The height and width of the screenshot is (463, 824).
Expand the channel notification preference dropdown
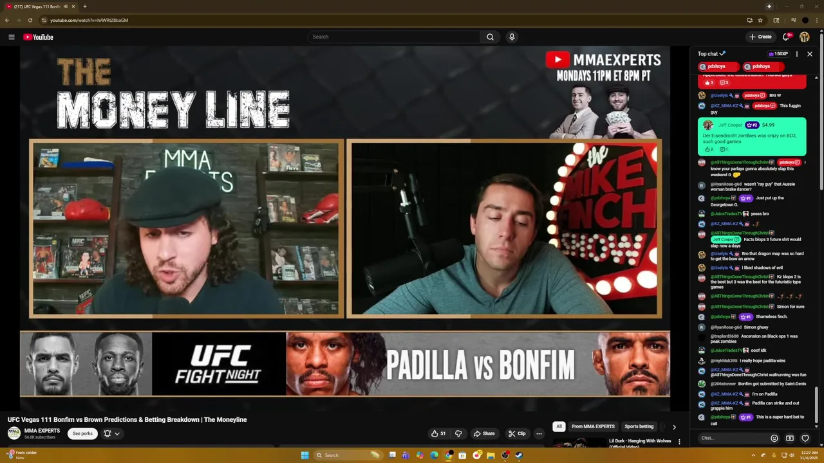(x=112, y=433)
